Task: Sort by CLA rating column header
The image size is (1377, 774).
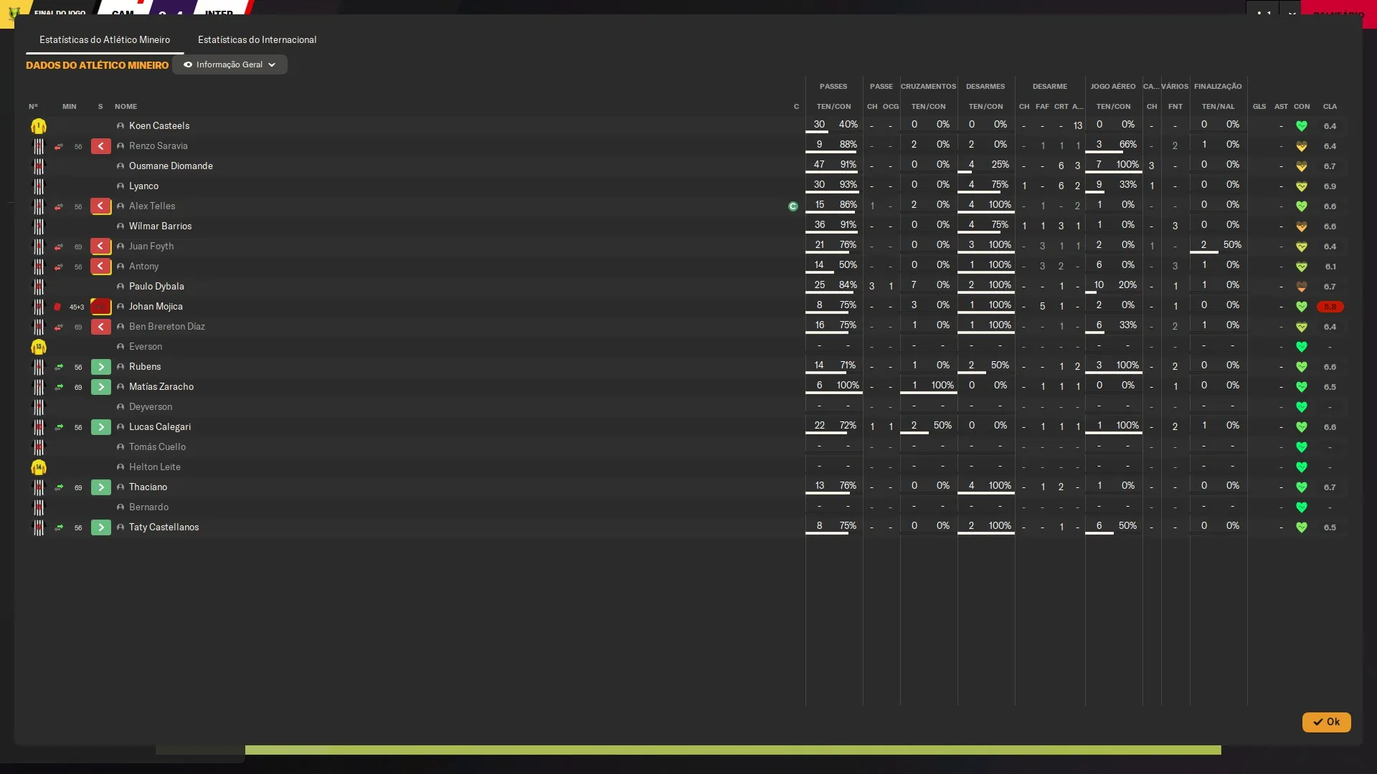Action: coord(1330,107)
